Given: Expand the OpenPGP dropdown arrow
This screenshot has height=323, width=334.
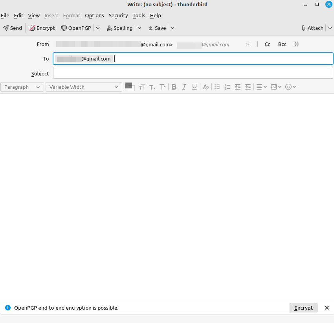Looking at the screenshot, I should (x=98, y=28).
